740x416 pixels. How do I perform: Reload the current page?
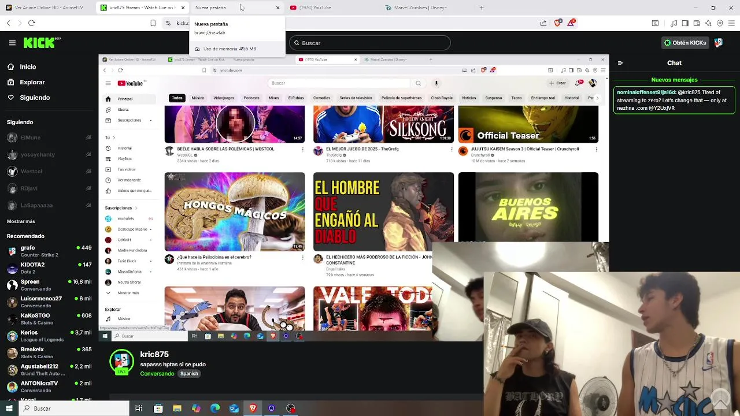pos(31,23)
